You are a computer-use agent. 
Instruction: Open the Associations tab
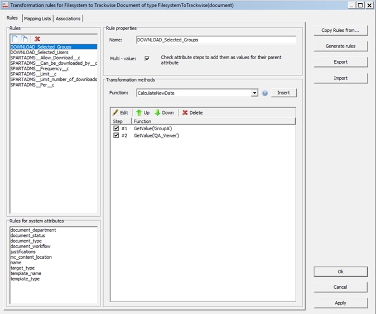coord(68,18)
